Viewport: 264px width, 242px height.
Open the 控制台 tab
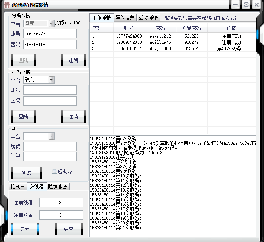pyautogui.click(x=18, y=186)
